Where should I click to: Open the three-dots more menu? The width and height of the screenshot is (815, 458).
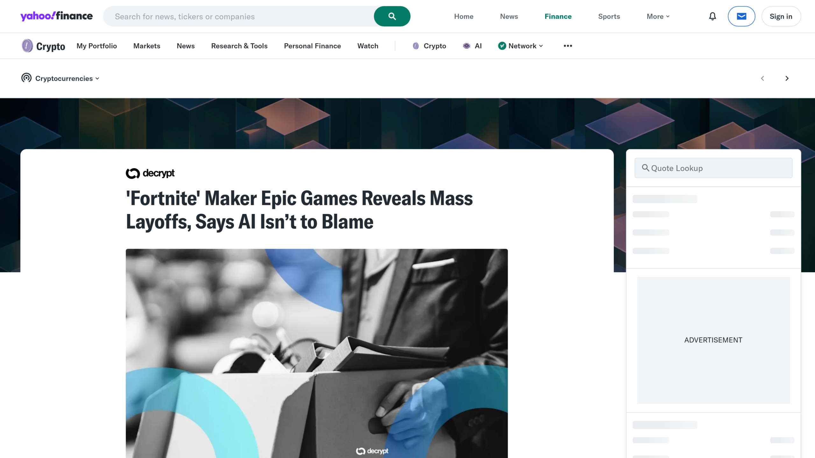(568, 46)
